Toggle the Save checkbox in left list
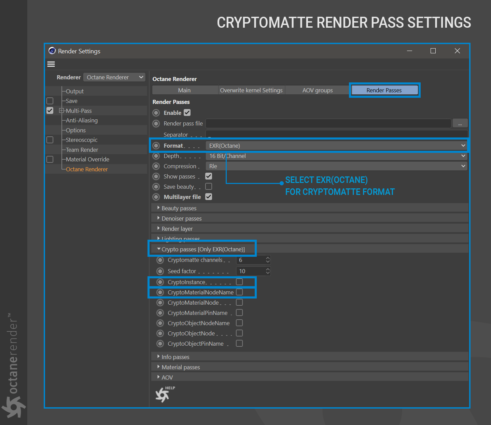 point(50,101)
